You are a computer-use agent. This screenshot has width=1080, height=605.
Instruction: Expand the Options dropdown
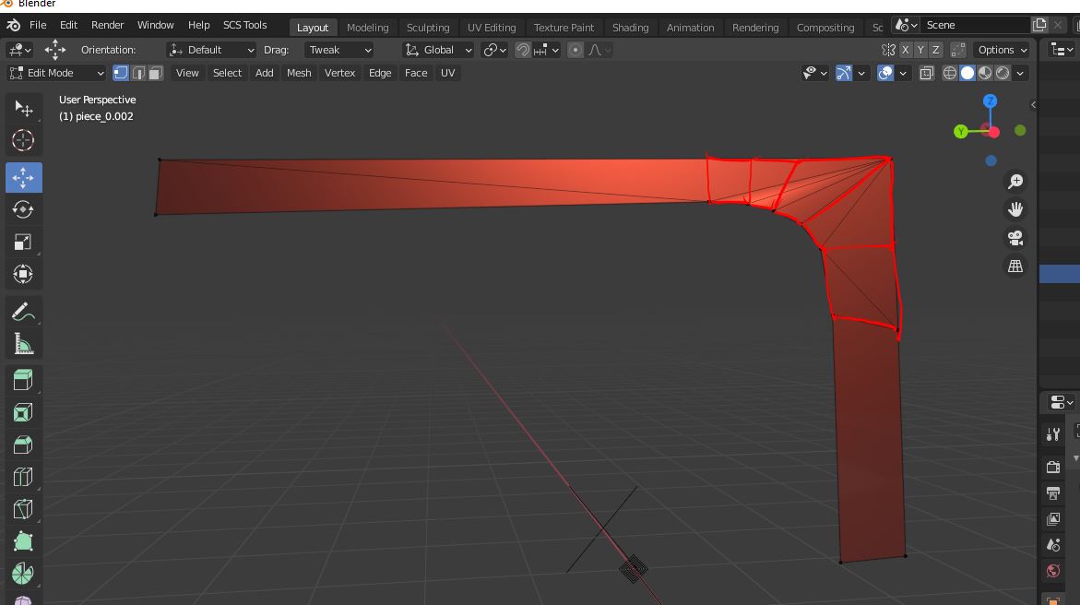[1003, 51]
